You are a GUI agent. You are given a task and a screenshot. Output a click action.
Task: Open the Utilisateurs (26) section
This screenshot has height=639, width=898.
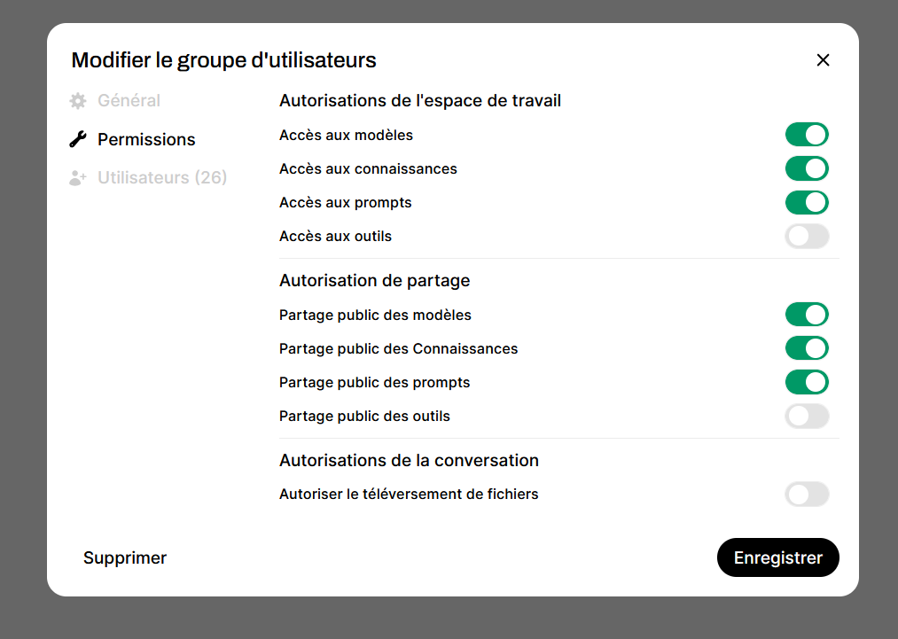(161, 177)
